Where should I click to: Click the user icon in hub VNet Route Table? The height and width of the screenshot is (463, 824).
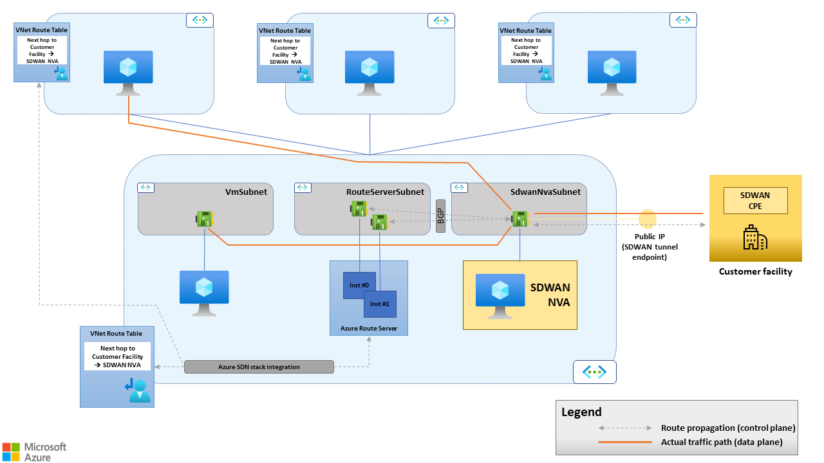point(137,390)
